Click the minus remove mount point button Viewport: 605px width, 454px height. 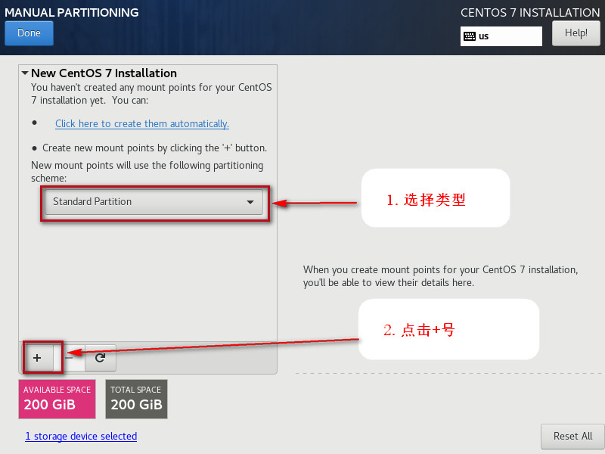70,358
